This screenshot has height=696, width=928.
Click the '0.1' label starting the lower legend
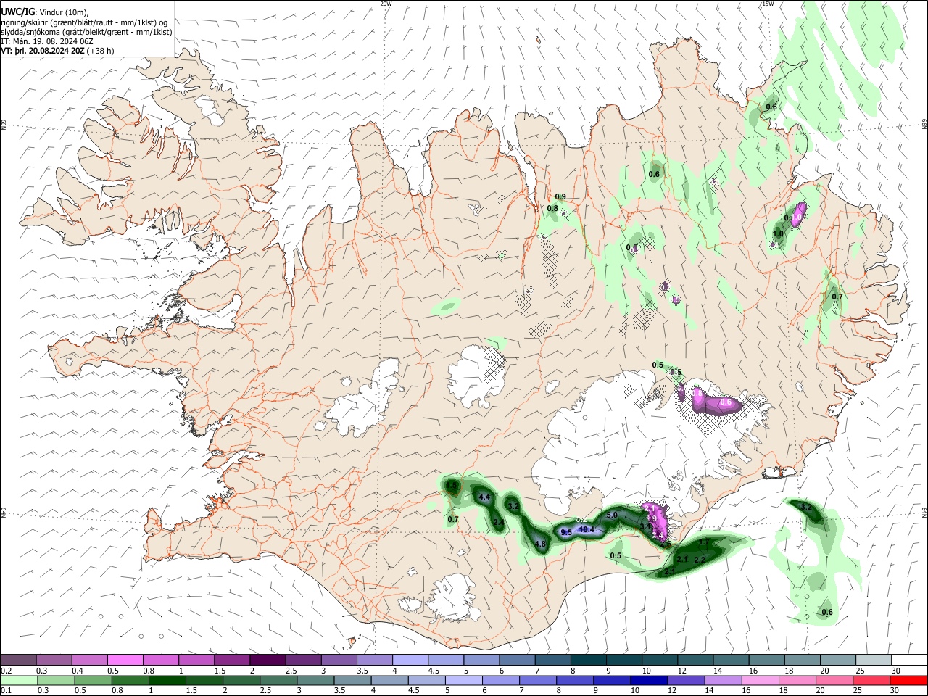click(6, 691)
